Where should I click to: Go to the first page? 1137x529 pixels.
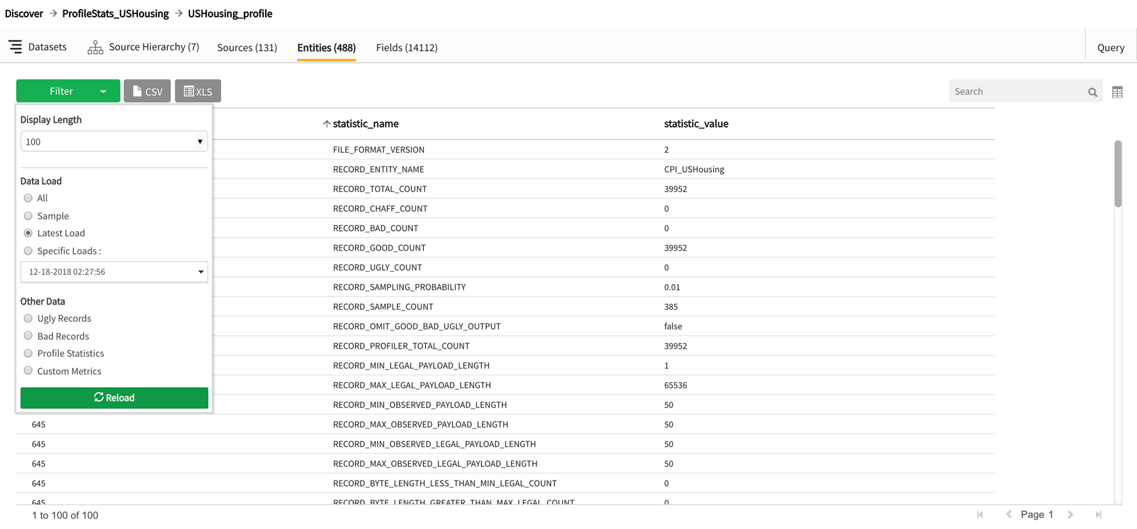980,514
